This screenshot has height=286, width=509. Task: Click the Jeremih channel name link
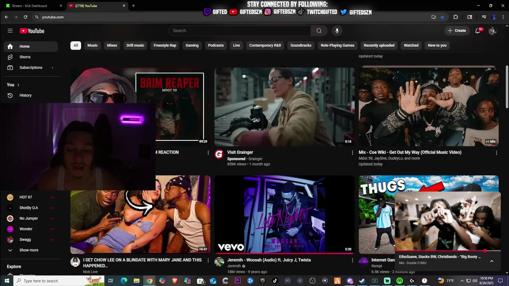234,266
